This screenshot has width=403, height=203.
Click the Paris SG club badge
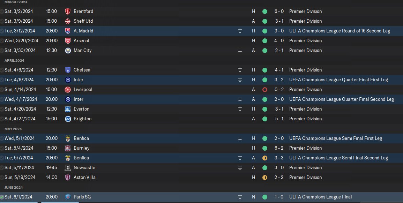coord(68,197)
